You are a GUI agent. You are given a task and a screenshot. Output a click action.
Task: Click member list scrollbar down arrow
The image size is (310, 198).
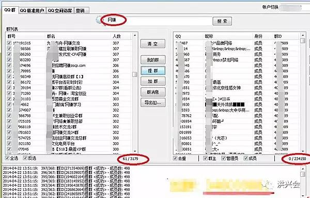[303, 151]
